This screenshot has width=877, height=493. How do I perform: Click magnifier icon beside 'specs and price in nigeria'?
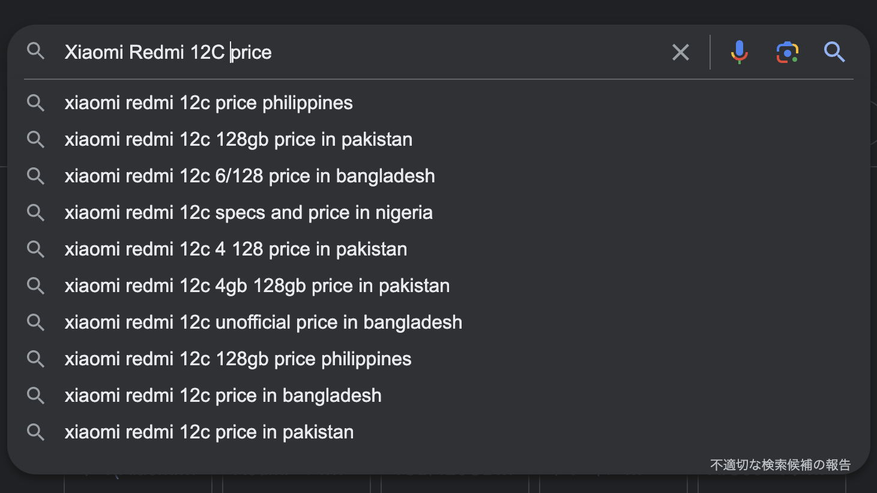point(36,213)
